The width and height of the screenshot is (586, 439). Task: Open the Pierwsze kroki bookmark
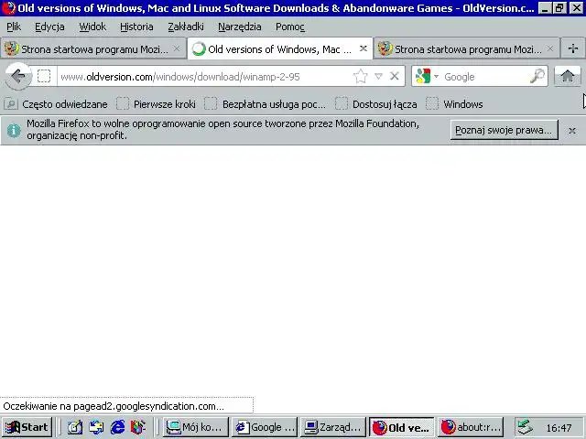[x=157, y=104]
